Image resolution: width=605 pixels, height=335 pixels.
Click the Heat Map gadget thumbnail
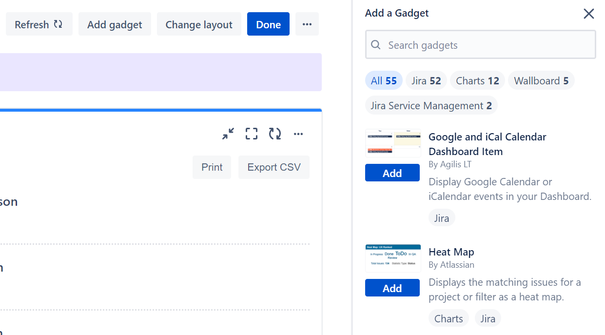pos(392,258)
